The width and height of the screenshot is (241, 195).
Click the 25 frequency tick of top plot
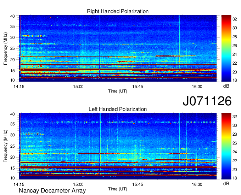pyautogui.click(x=12, y=48)
